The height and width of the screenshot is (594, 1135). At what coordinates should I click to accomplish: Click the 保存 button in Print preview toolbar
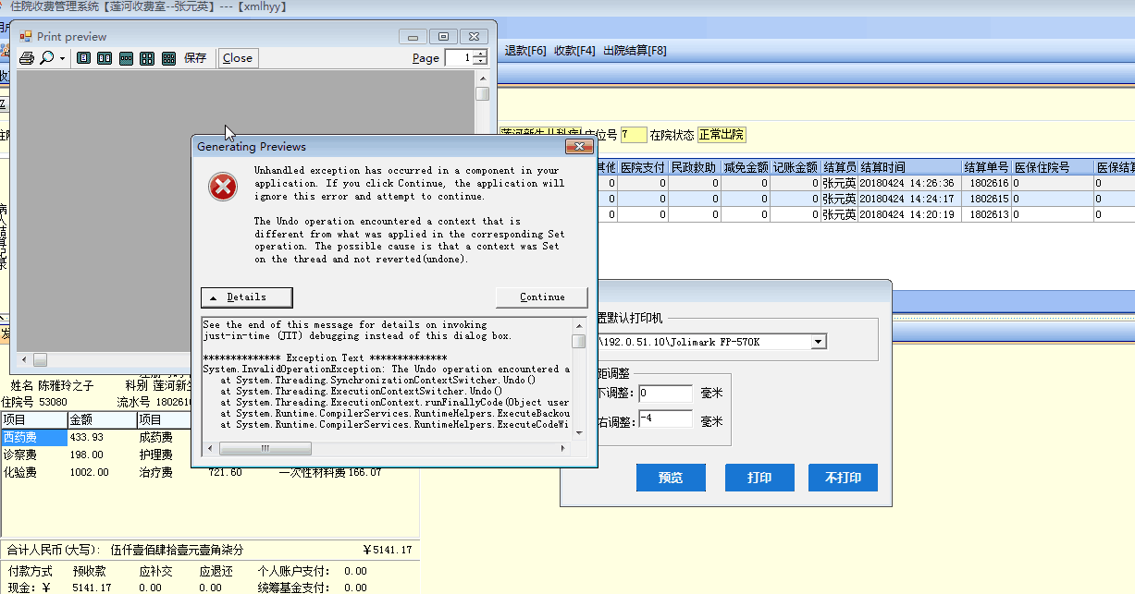pyautogui.click(x=195, y=58)
